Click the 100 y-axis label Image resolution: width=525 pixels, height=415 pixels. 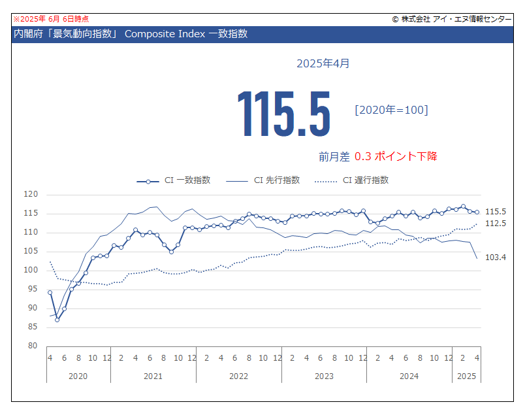click(31, 270)
